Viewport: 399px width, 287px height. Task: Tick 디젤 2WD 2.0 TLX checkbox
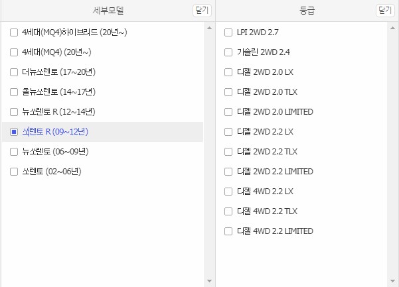[228, 92]
